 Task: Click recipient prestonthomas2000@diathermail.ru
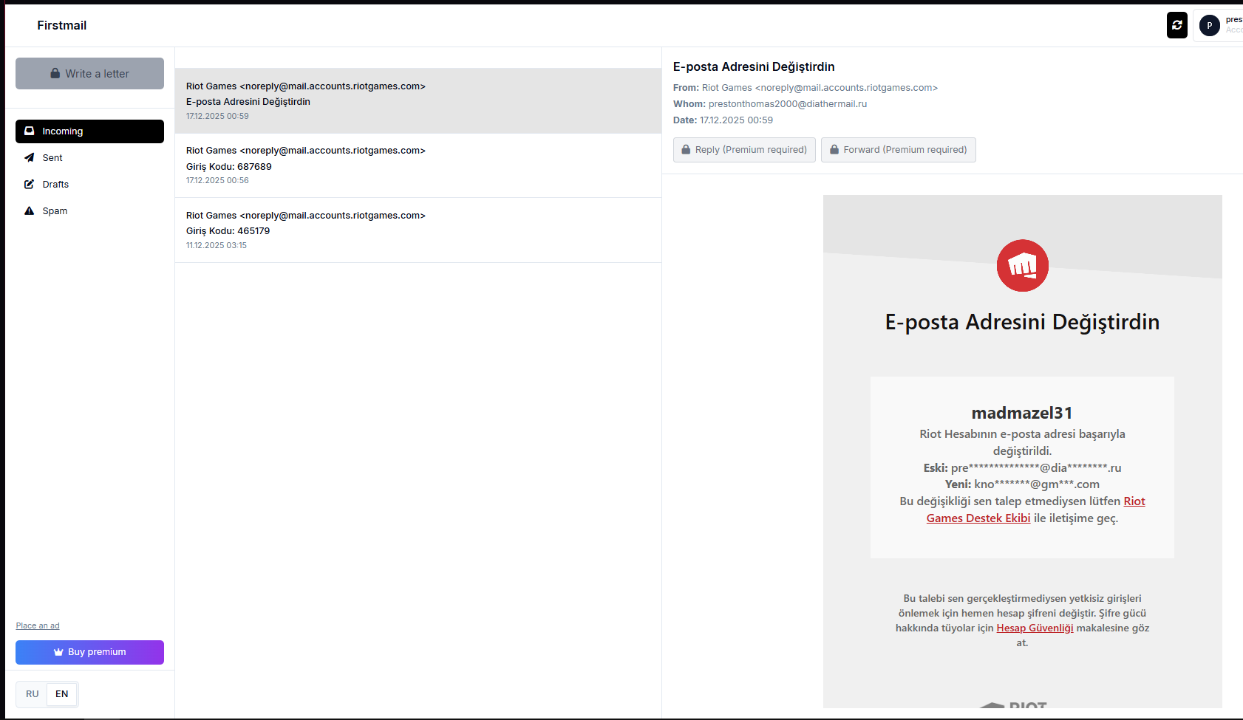788,104
